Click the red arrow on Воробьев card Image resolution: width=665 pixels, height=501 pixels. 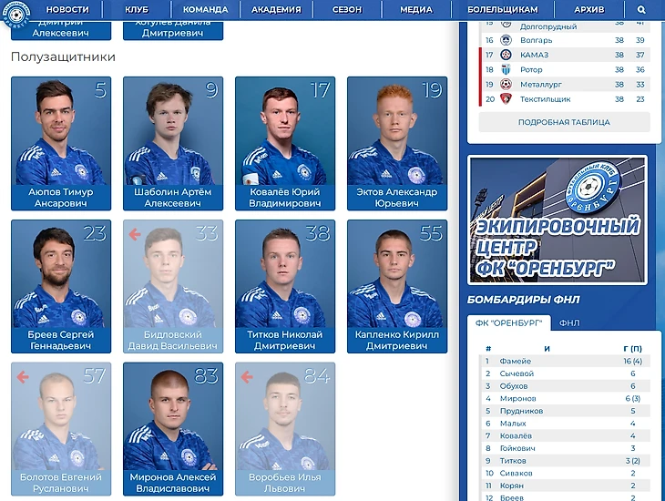[x=247, y=377]
